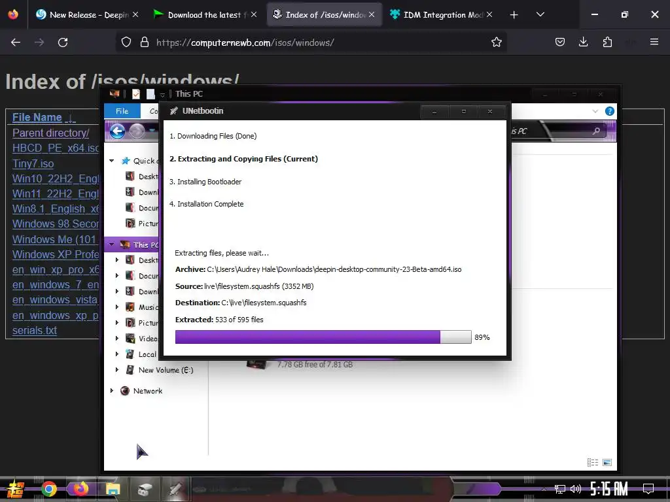The width and height of the screenshot is (670, 502).
Task: Switch Explorer to details view icon
Action: tap(593, 462)
